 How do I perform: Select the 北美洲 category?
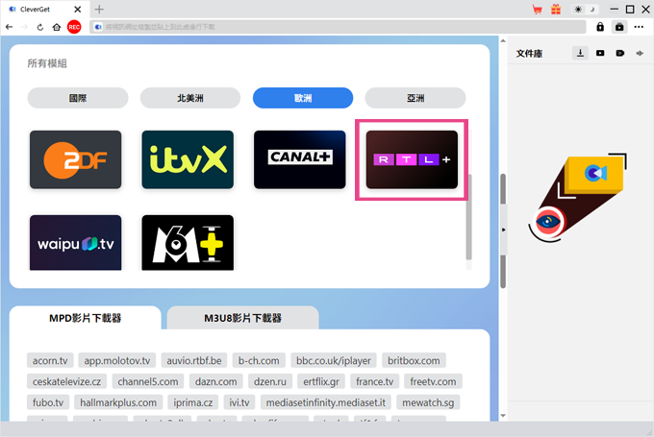(190, 98)
